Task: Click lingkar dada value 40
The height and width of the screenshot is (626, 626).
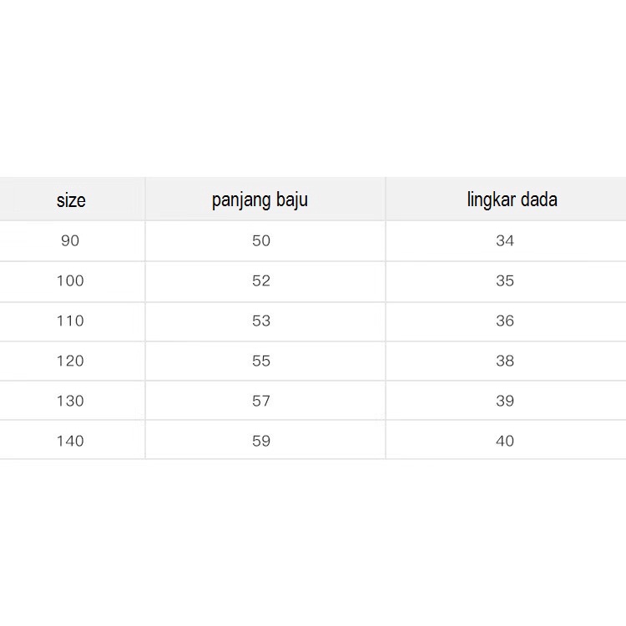Action: point(505,442)
